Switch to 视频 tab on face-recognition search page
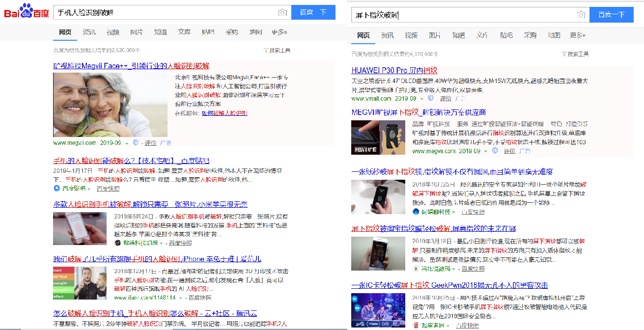 [x=113, y=32]
